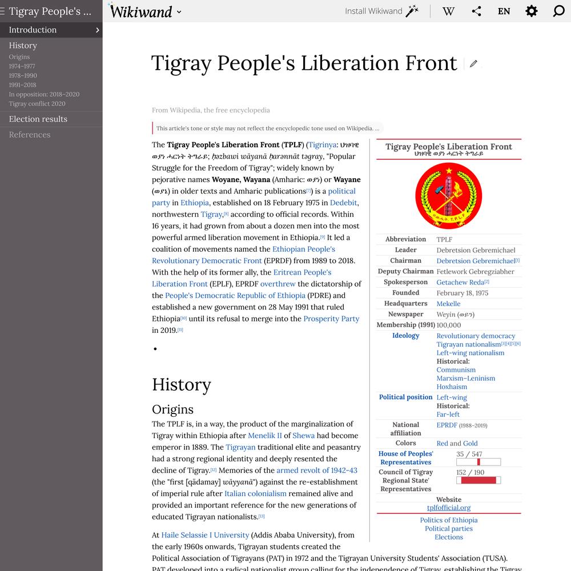This screenshot has height=571, width=571.
Task: Open Haile Selassie I University link
Action: 205,535
